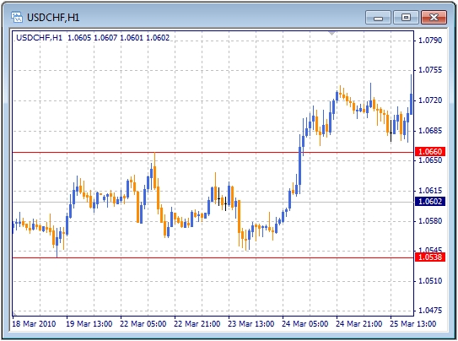The width and height of the screenshot is (458, 341).
Task: Click the chart shift triangle marker at top
Action: coord(331,33)
